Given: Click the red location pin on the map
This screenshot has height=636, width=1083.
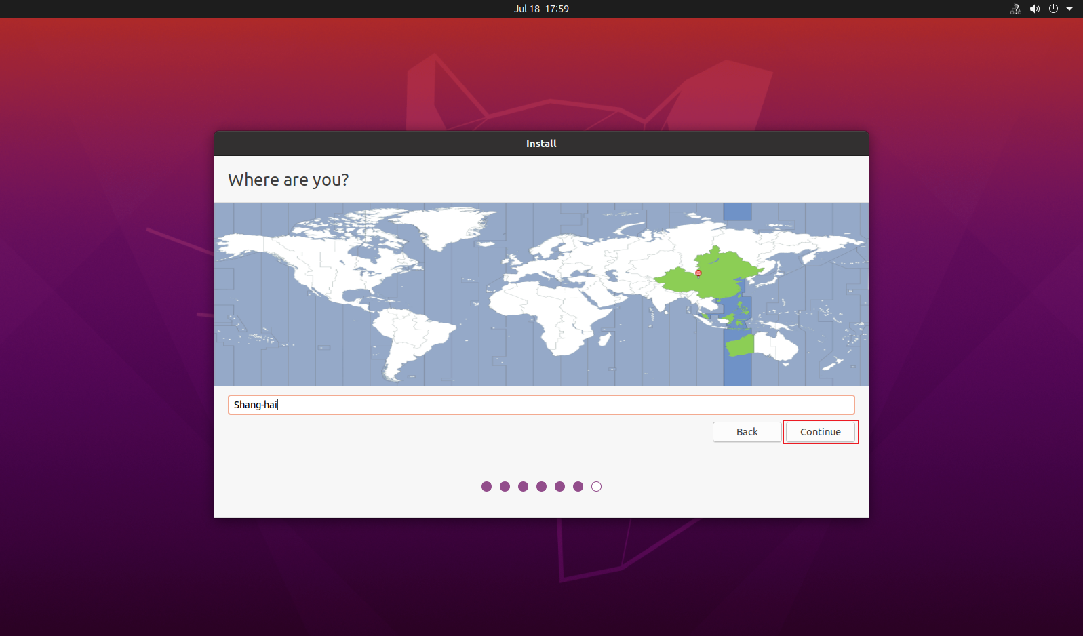Looking at the screenshot, I should tap(698, 273).
